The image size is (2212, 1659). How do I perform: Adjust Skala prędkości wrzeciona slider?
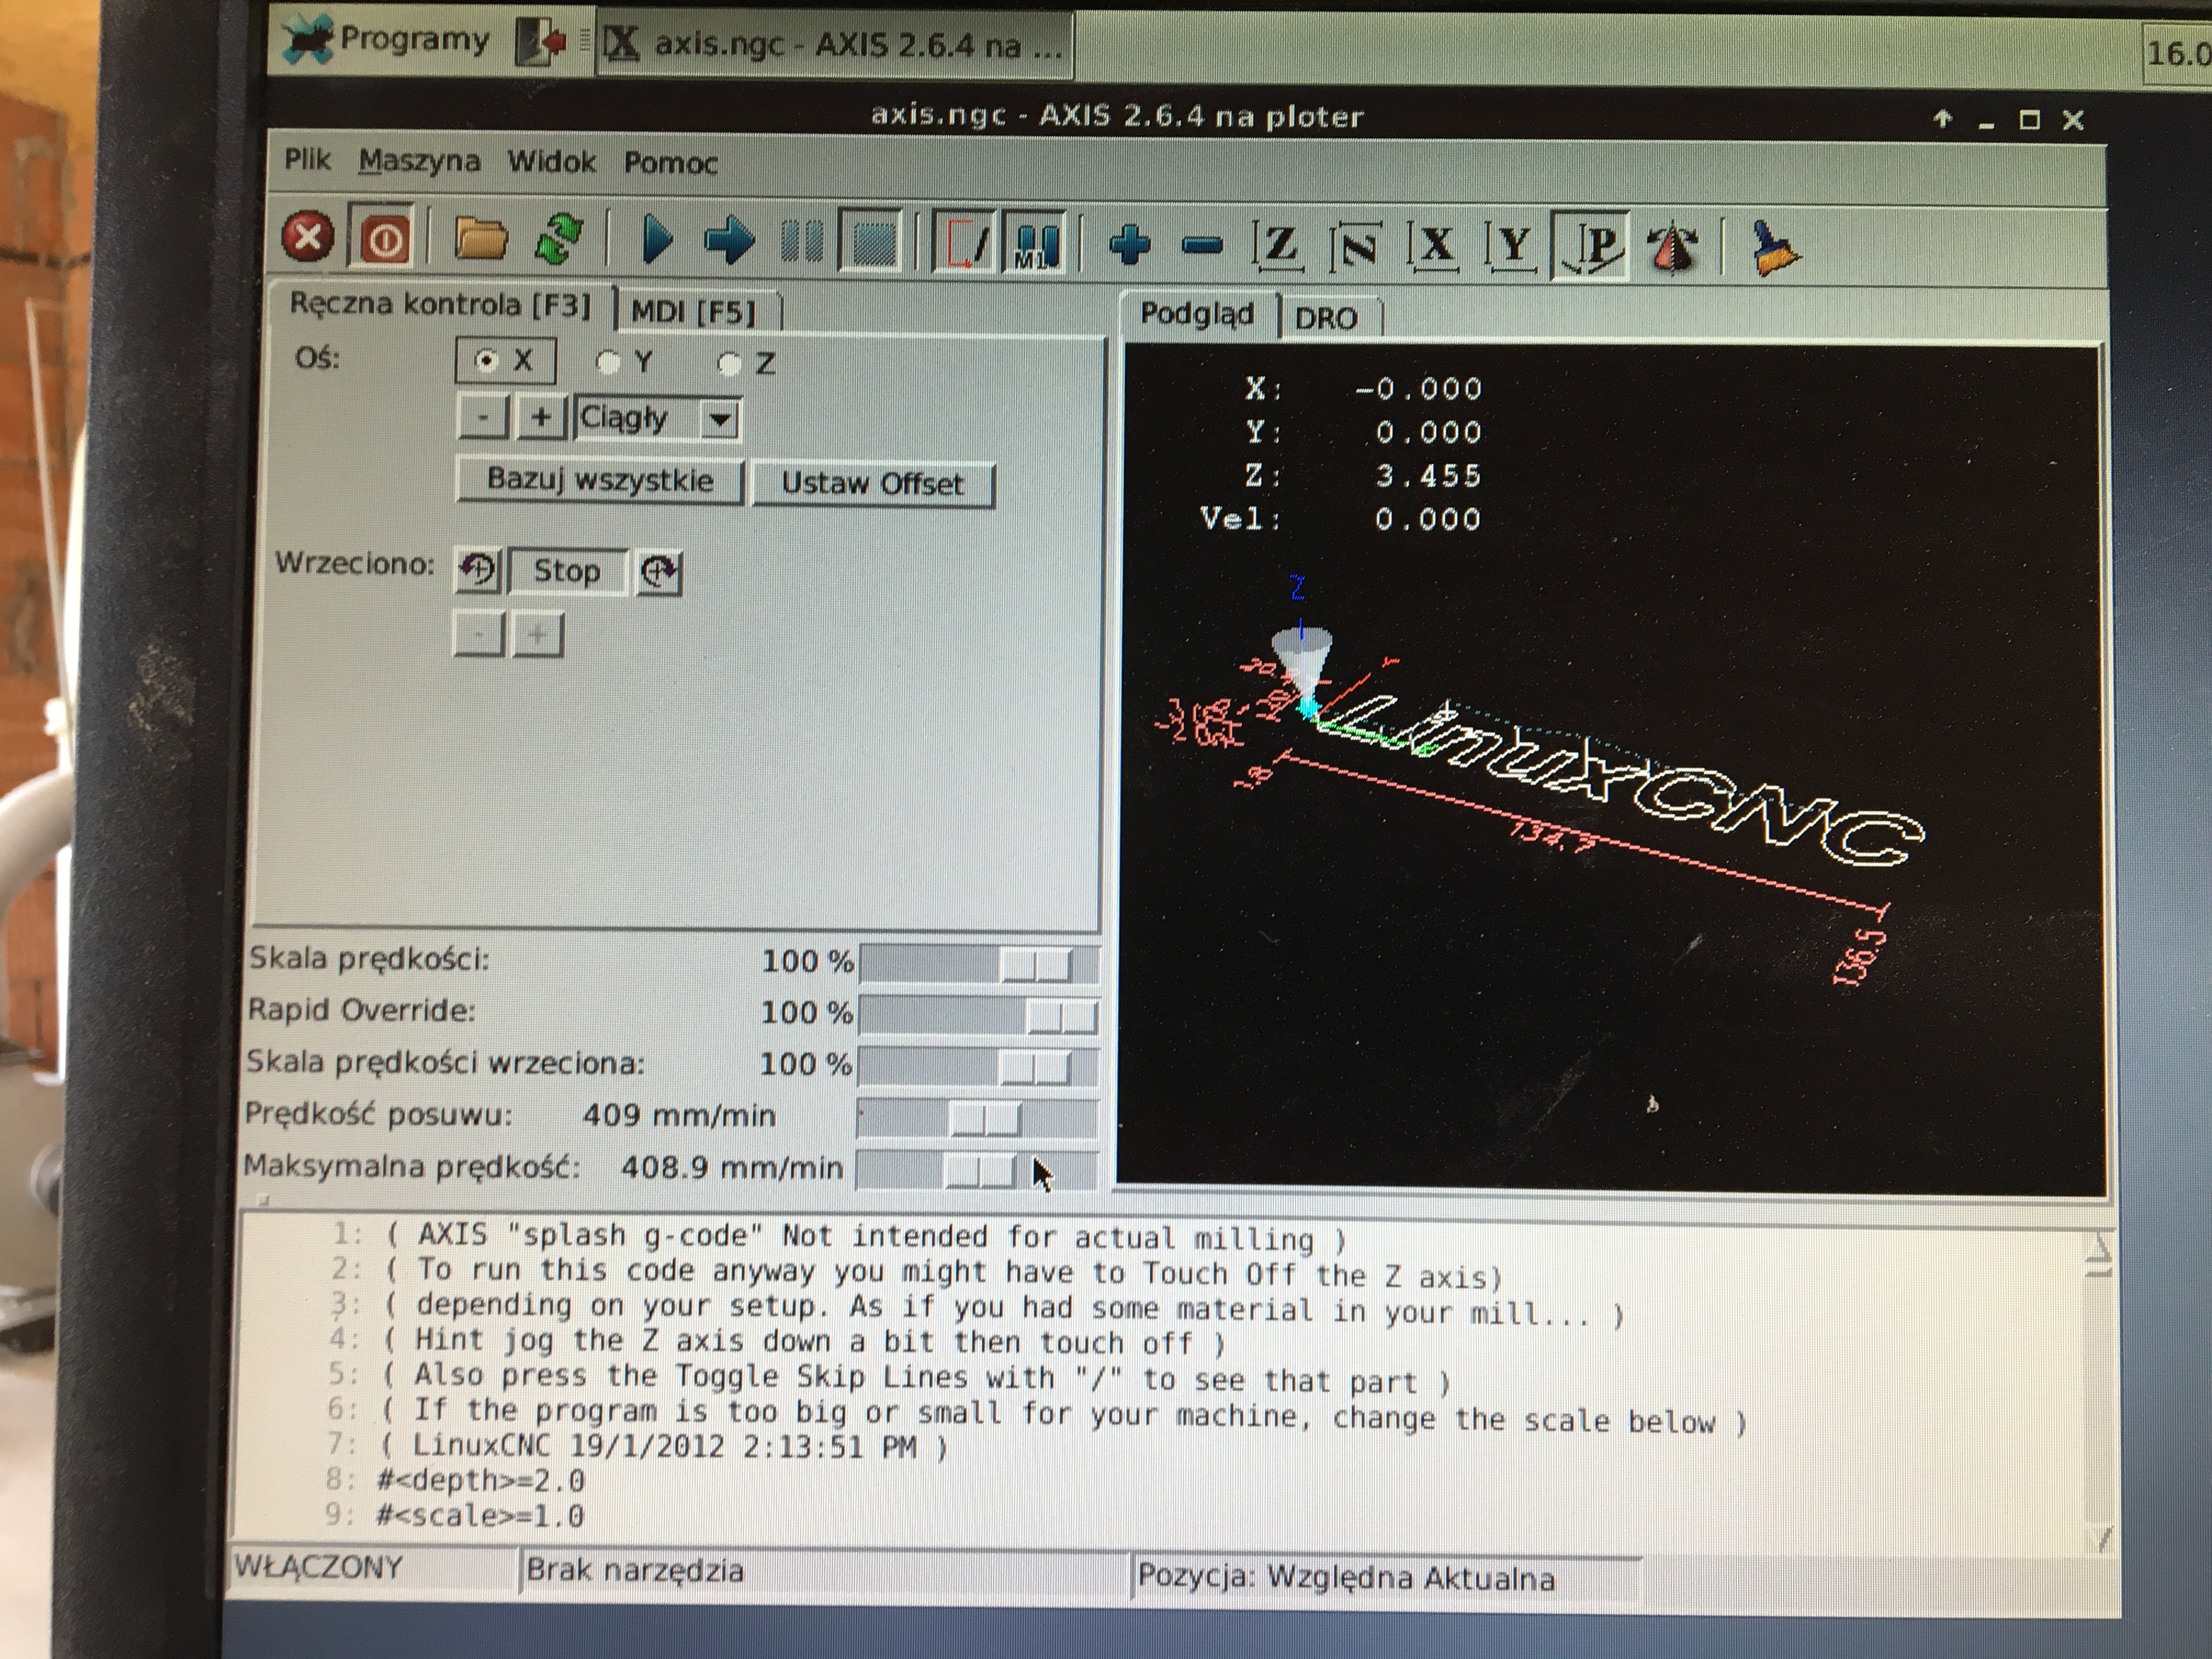(978, 1067)
